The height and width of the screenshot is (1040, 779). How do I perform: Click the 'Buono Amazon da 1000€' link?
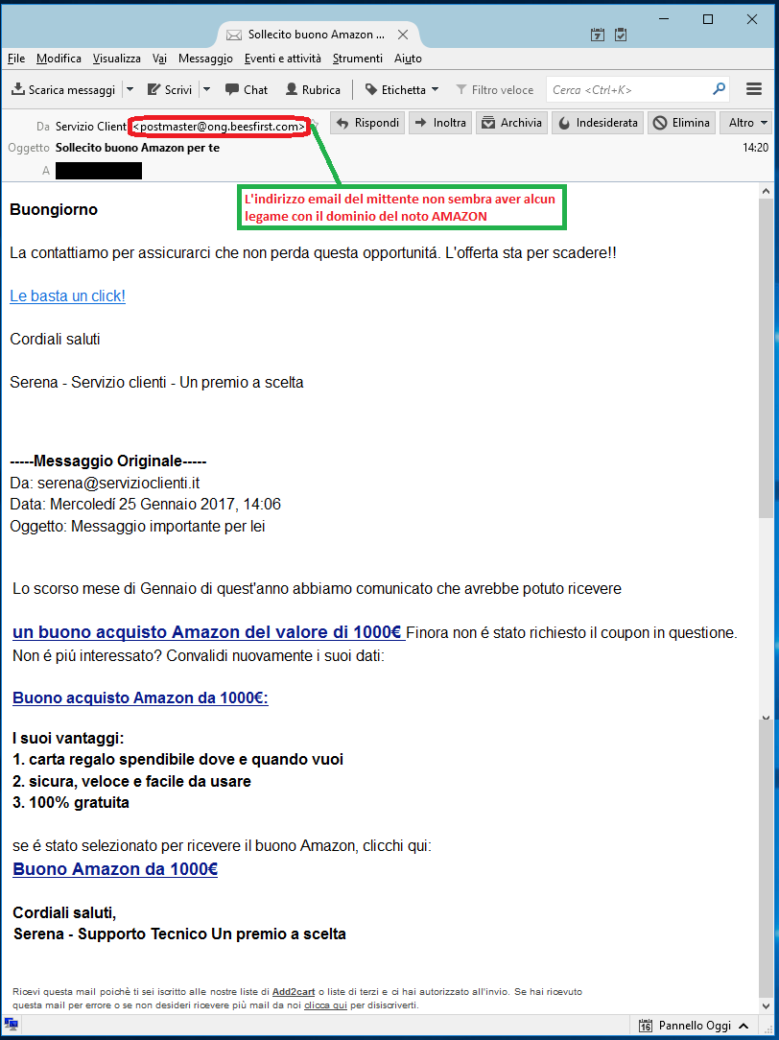[x=115, y=869]
